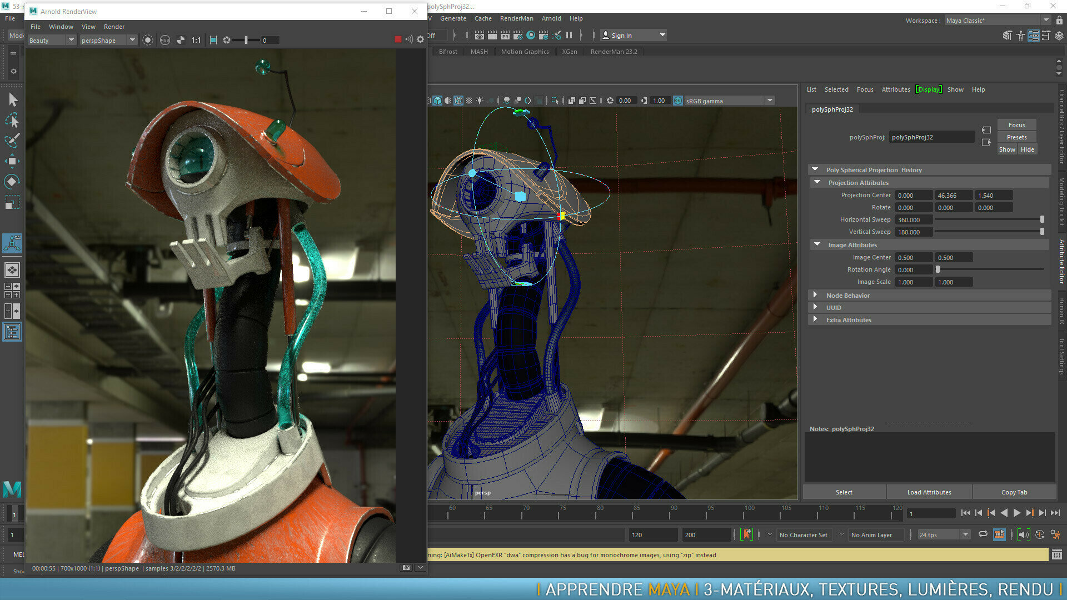
Task: Click the animation preferences running-man icon
Action: click(x=1055, y=534)
